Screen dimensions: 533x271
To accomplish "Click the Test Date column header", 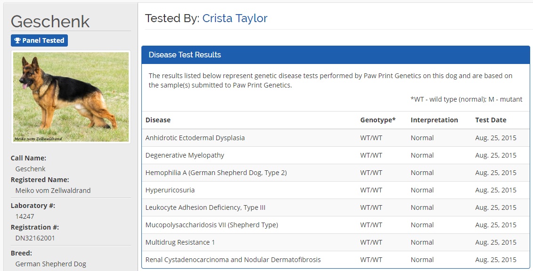I will pyautogui.click(x=491, y=120).
